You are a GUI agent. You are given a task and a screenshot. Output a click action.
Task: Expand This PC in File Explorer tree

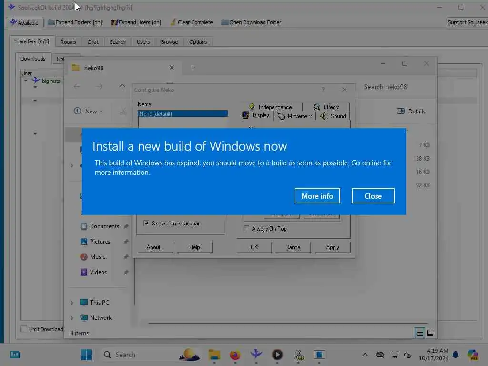[72, 303]
